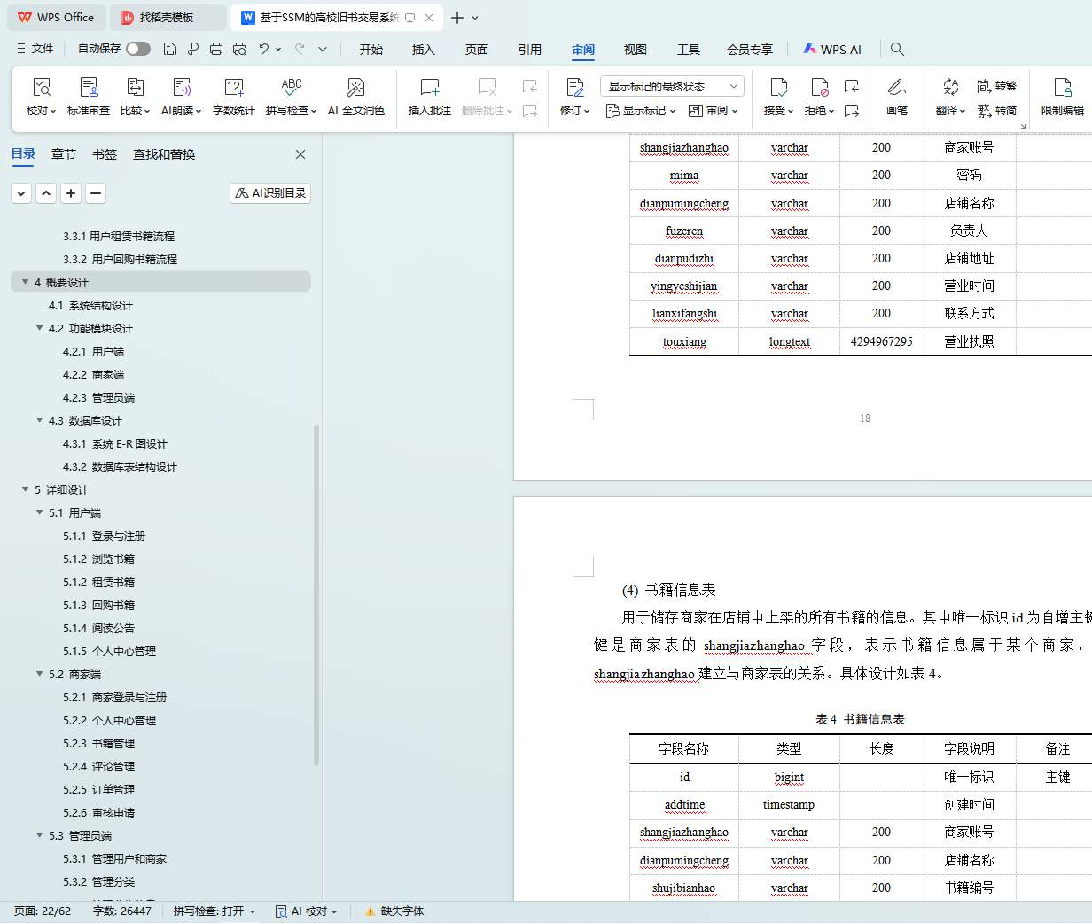Open the 文件 menu

35,49
